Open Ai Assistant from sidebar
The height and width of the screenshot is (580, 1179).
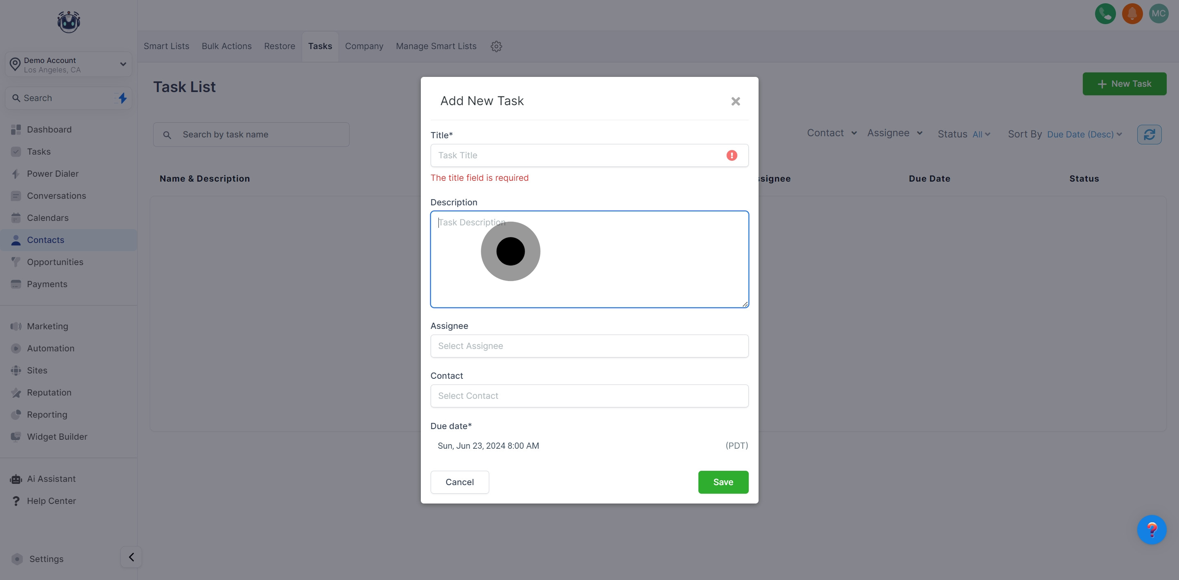tap(51, 479)
